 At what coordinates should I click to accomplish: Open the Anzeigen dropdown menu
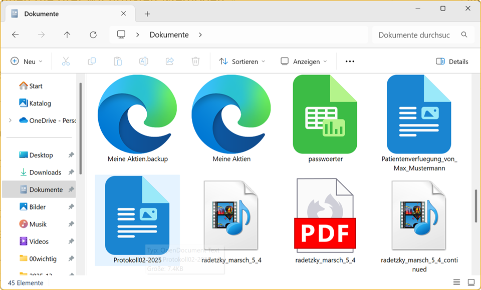pos(304,61)
